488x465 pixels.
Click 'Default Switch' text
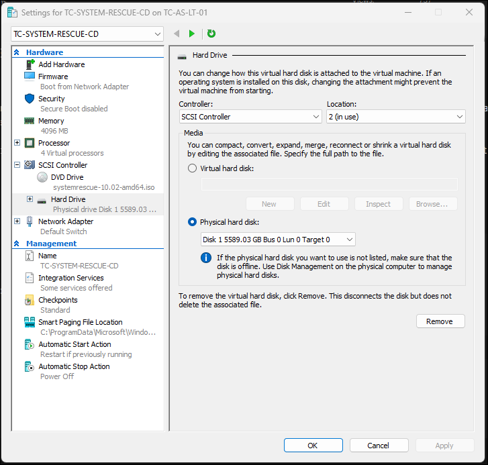pyautogui.click(x=64, y=231)
